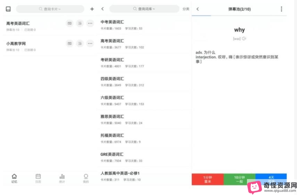
Task: Focus the 查询卡片 search field
Action: point(50,9)
